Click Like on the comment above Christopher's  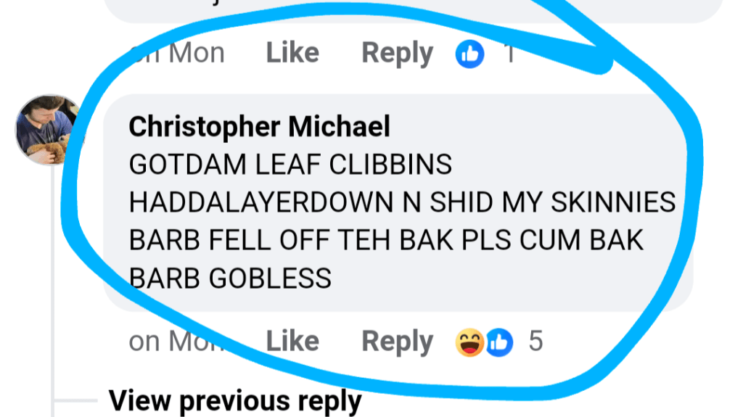292,52
